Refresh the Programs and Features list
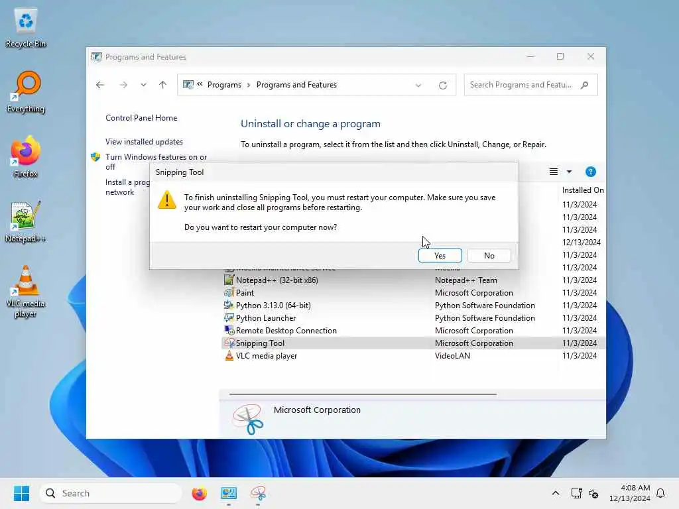The image size is (679, 509). (x=442, y=85)
